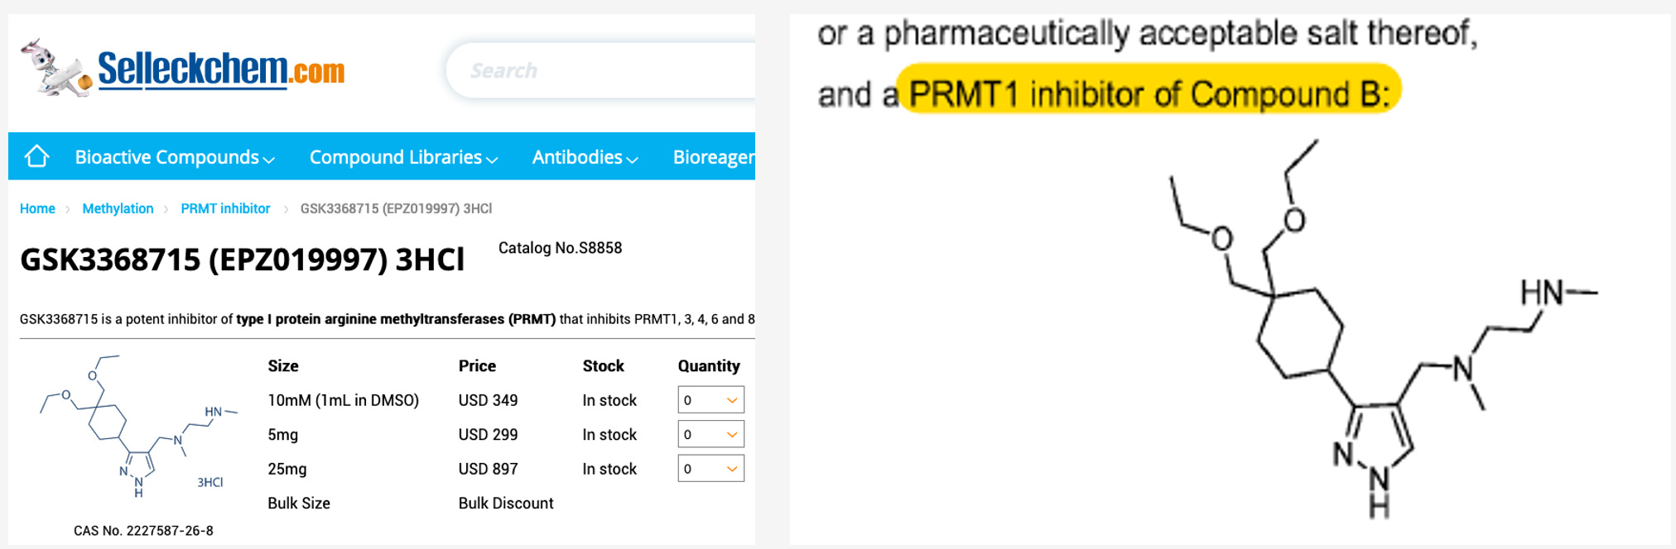Open the quantity selector for 10mM size
The width and height of the screenshot is (1676, 549).
[710, 399]
